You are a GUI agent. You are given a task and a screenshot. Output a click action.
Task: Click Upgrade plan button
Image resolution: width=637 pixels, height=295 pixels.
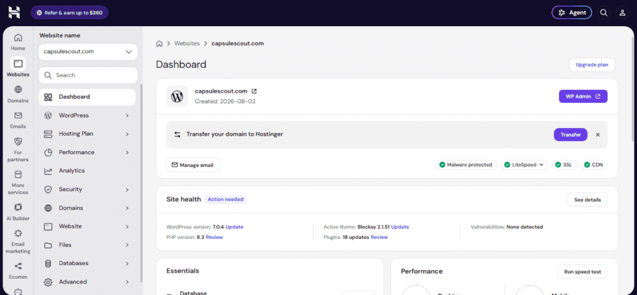pos(592,65)
